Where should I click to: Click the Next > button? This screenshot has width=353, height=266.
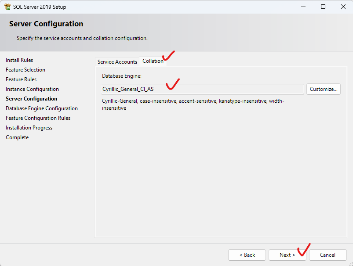(287, 255)
